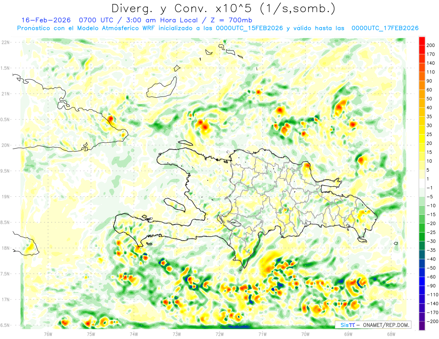This screenshot has width=439, height=339.
Task: Click the positive 140 colorbar value
Action: click(x=431, y=63)
